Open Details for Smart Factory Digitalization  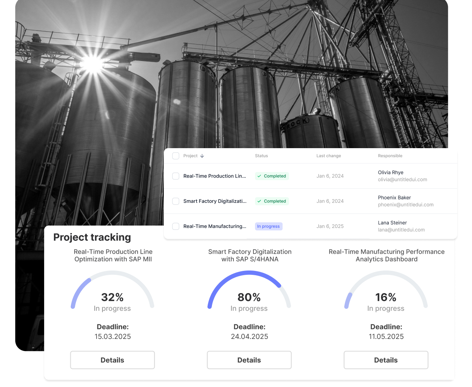coord(249,360)
